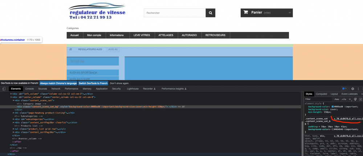This screenshot has width=363, height=156.
Task: Open the Performance tab
Action: [x=71, y=89]
